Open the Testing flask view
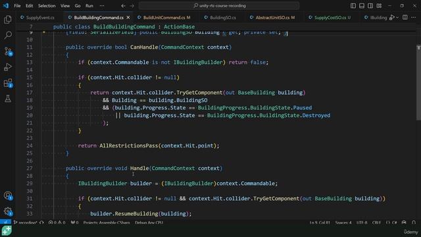 coord(8,99)
